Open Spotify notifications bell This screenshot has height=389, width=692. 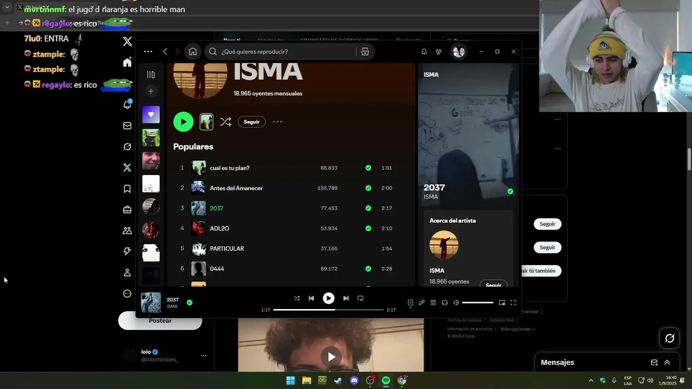(424, 51)
